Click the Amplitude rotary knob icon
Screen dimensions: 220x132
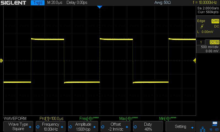pyautogui.click(x=70, y=127)
